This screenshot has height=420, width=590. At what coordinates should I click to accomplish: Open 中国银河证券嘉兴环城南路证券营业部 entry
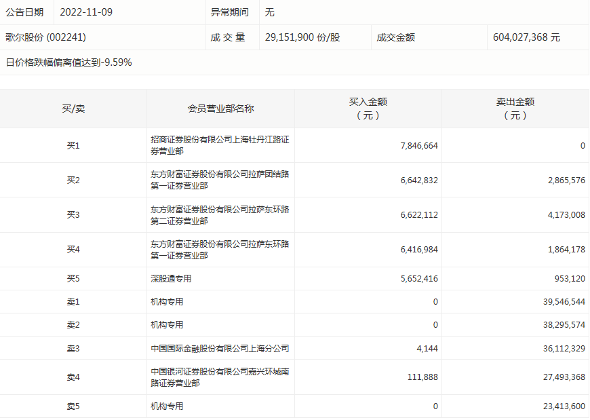pos(220,377)
